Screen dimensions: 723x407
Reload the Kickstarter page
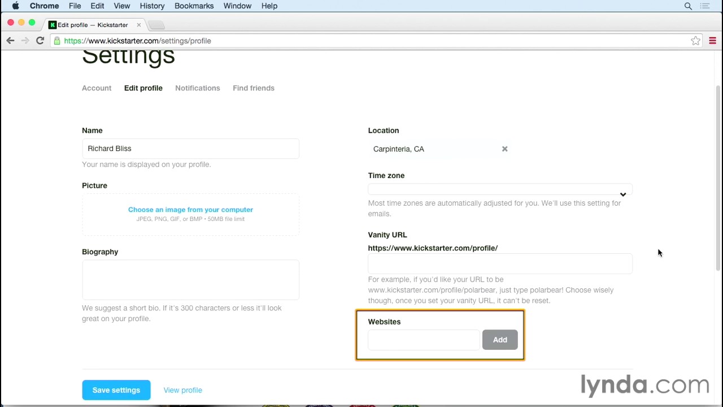(40, 41)
